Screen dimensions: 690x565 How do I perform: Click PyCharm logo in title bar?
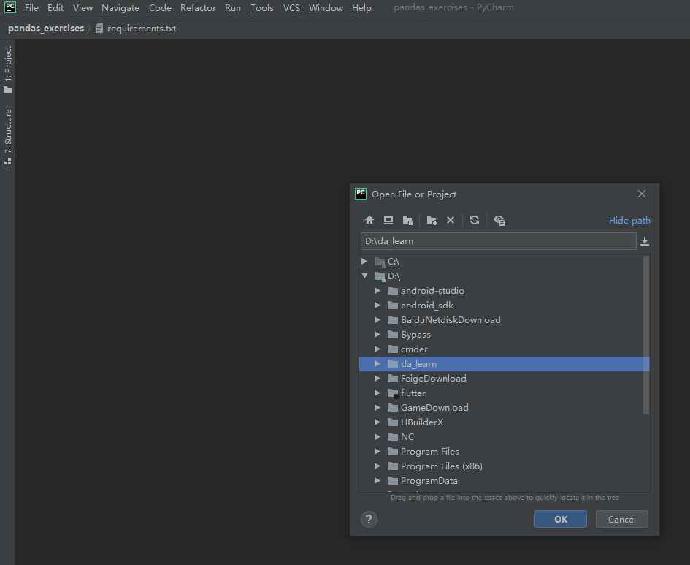[9, 7]
